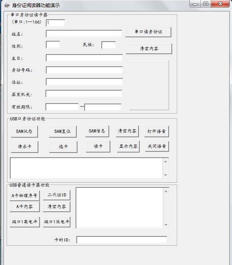Click the A卡内容 button

(x=25, y=207)
